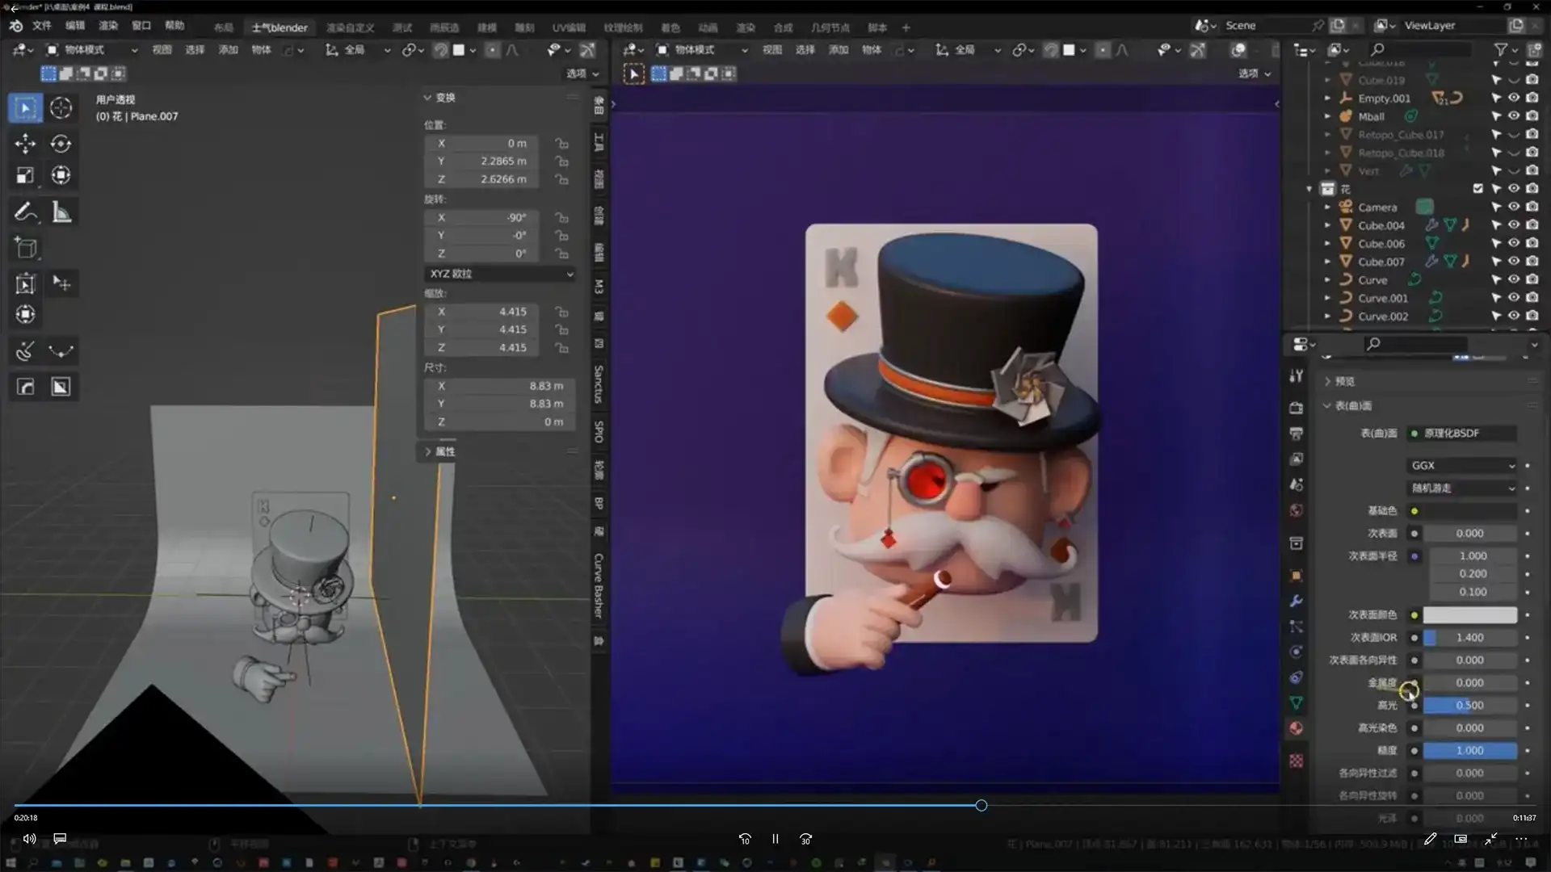The width and height of the screenshot is (1551, 872).
Task: Switch to the 士气blender workspace tab
Action: click(280, 27)
